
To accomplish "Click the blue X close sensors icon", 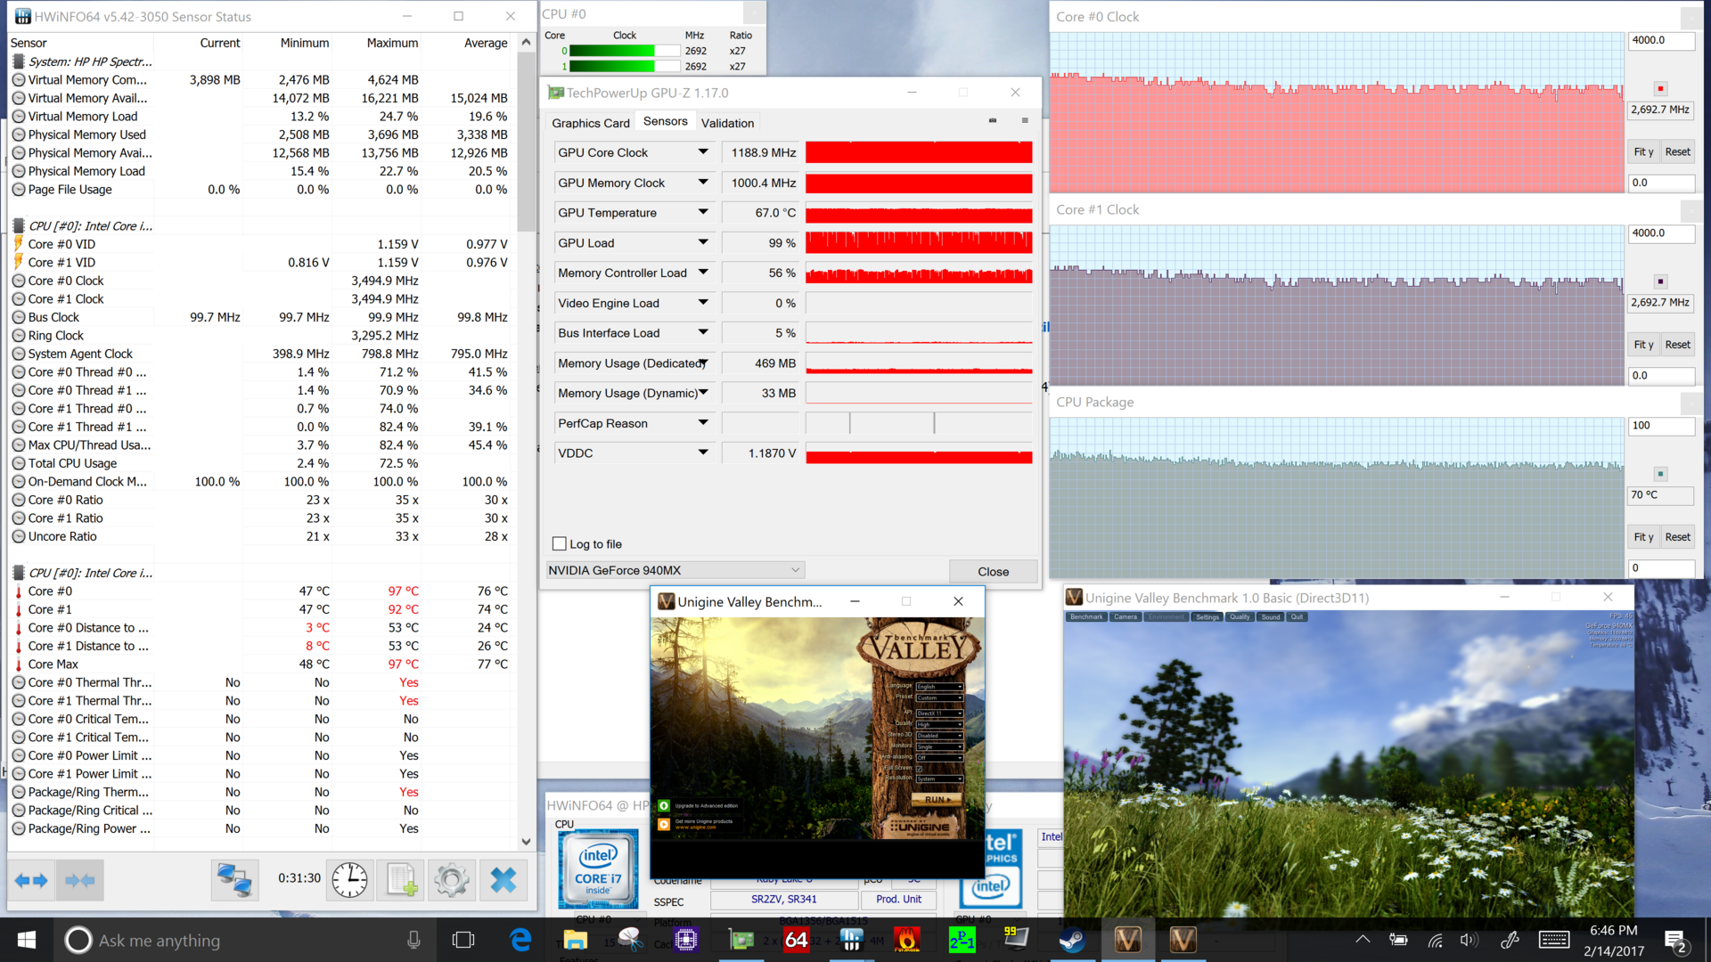I will 503,881.
